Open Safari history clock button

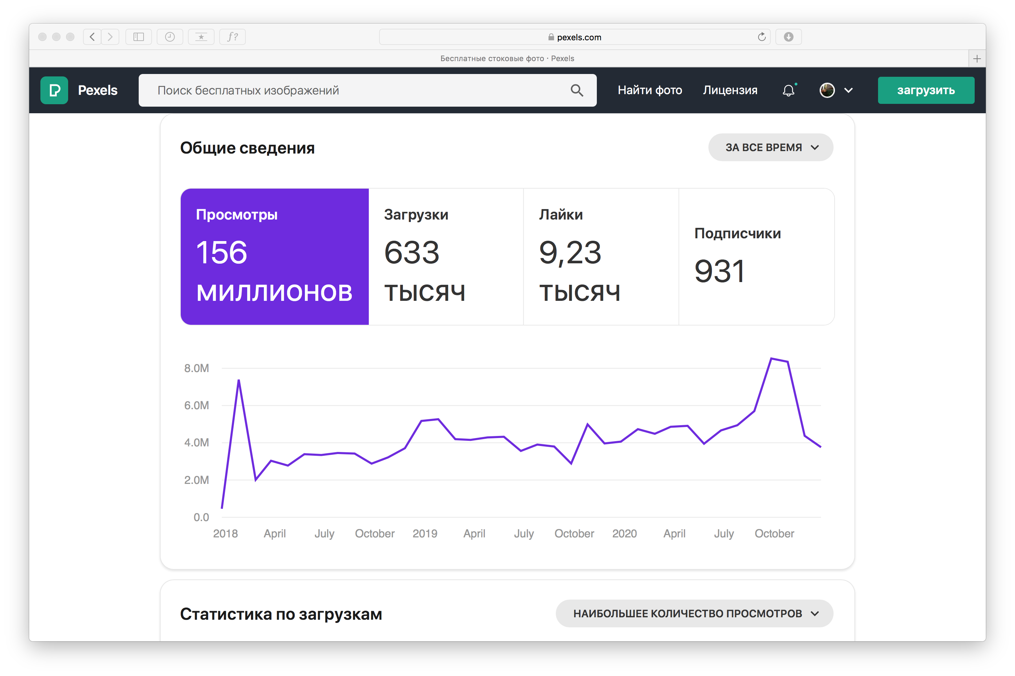pyautogui.click(x=170, y=37)
